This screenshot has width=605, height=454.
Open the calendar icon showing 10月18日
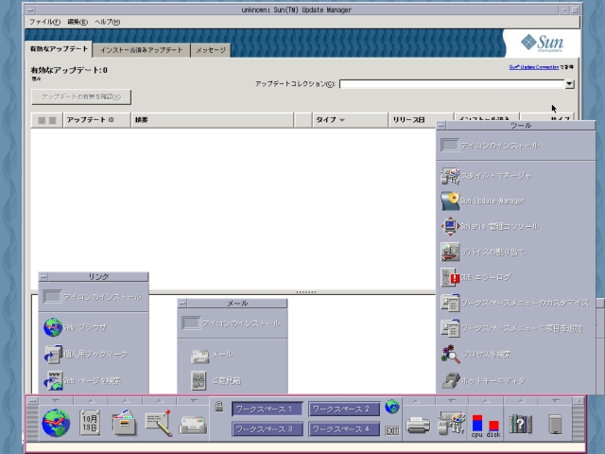[x=90, y=423]
